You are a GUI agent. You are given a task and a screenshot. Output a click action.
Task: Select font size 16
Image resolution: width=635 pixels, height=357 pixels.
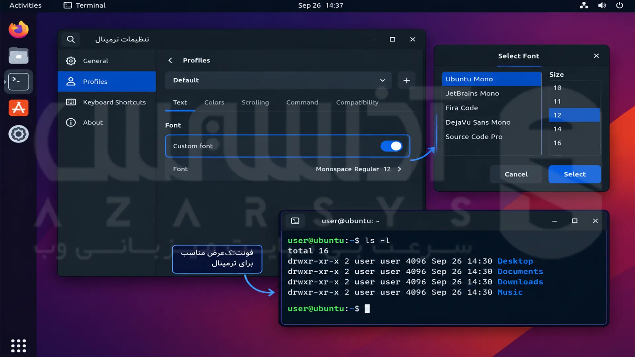(x=574, y=143)
